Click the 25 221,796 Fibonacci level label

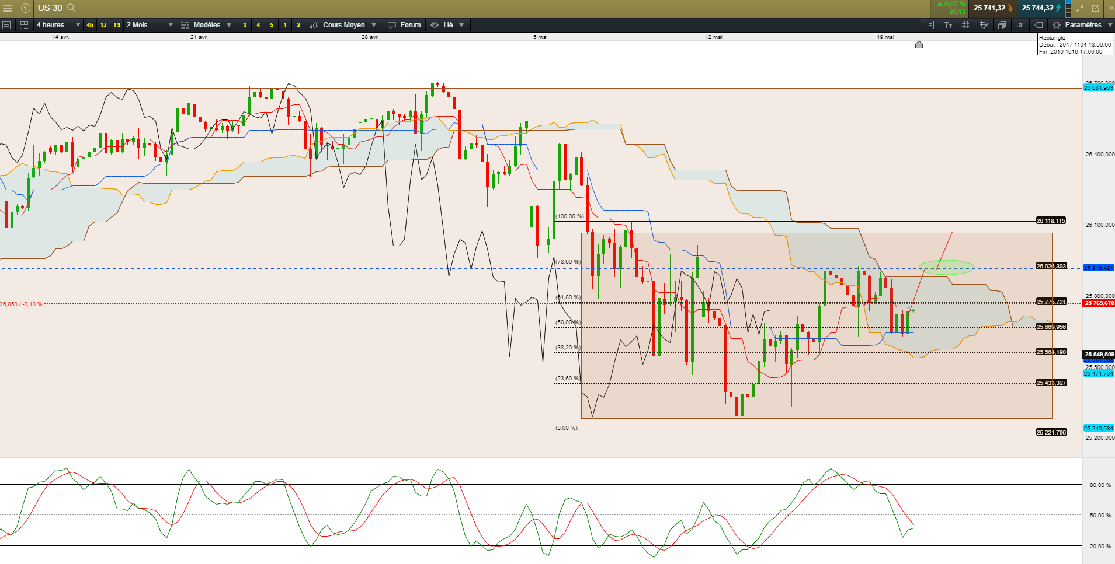click(1051, 432)
